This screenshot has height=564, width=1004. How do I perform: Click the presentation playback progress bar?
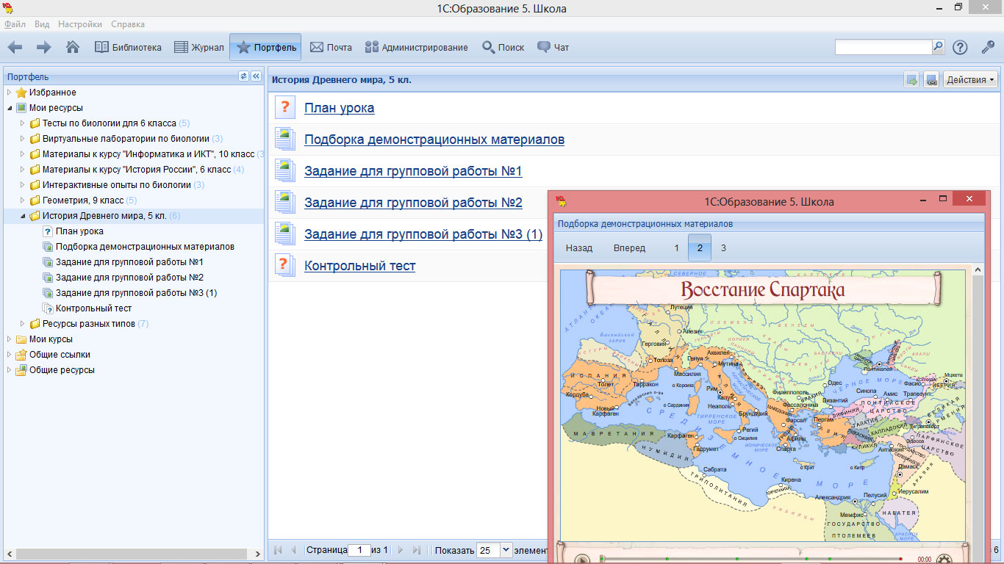(x=750, y=559)
